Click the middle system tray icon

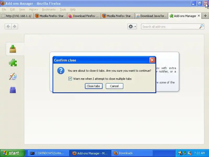[185, 153]
